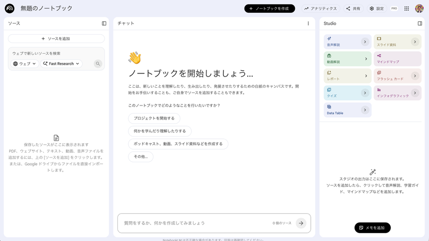This screenshot has width=429, height=241.
Task: Open 音声解説 options chevron
Action: (365, 42)
